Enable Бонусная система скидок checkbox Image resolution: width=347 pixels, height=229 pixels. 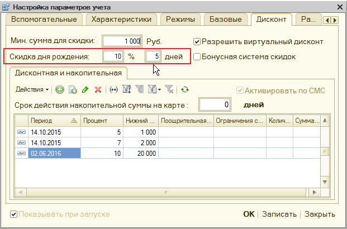pyautogui.click(x=197, y=56)
